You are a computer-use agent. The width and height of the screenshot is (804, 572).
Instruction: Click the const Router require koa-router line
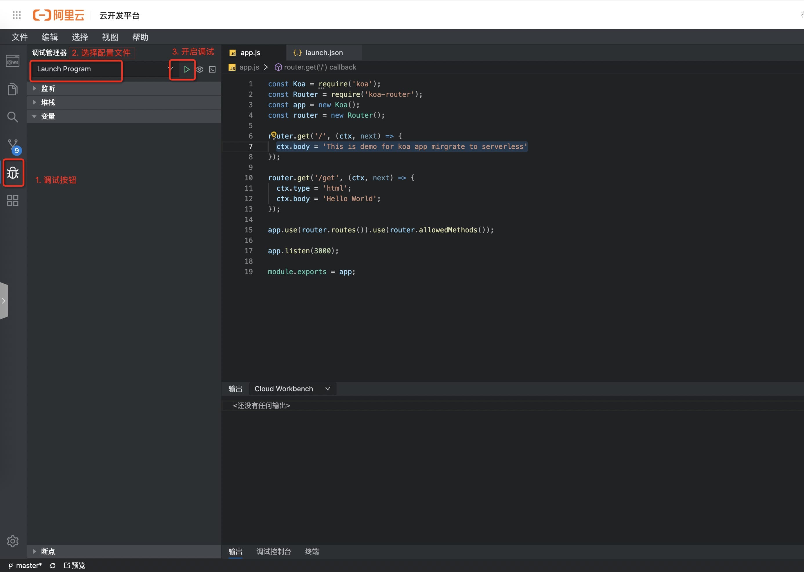pos(345,94)
